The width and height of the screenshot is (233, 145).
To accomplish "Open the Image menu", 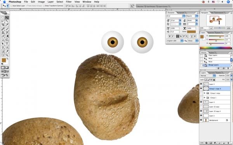I will [41, 2].
